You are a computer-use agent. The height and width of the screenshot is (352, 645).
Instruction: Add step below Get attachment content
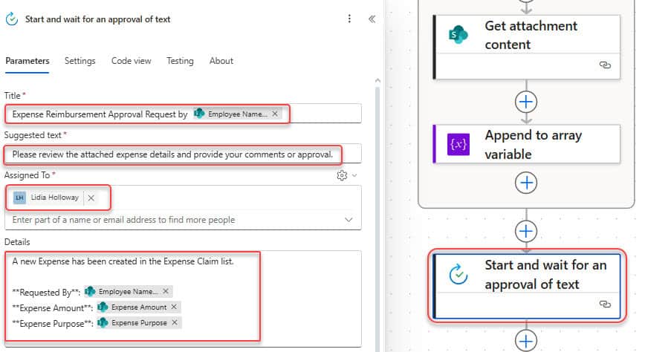click(x=526, y=102)
